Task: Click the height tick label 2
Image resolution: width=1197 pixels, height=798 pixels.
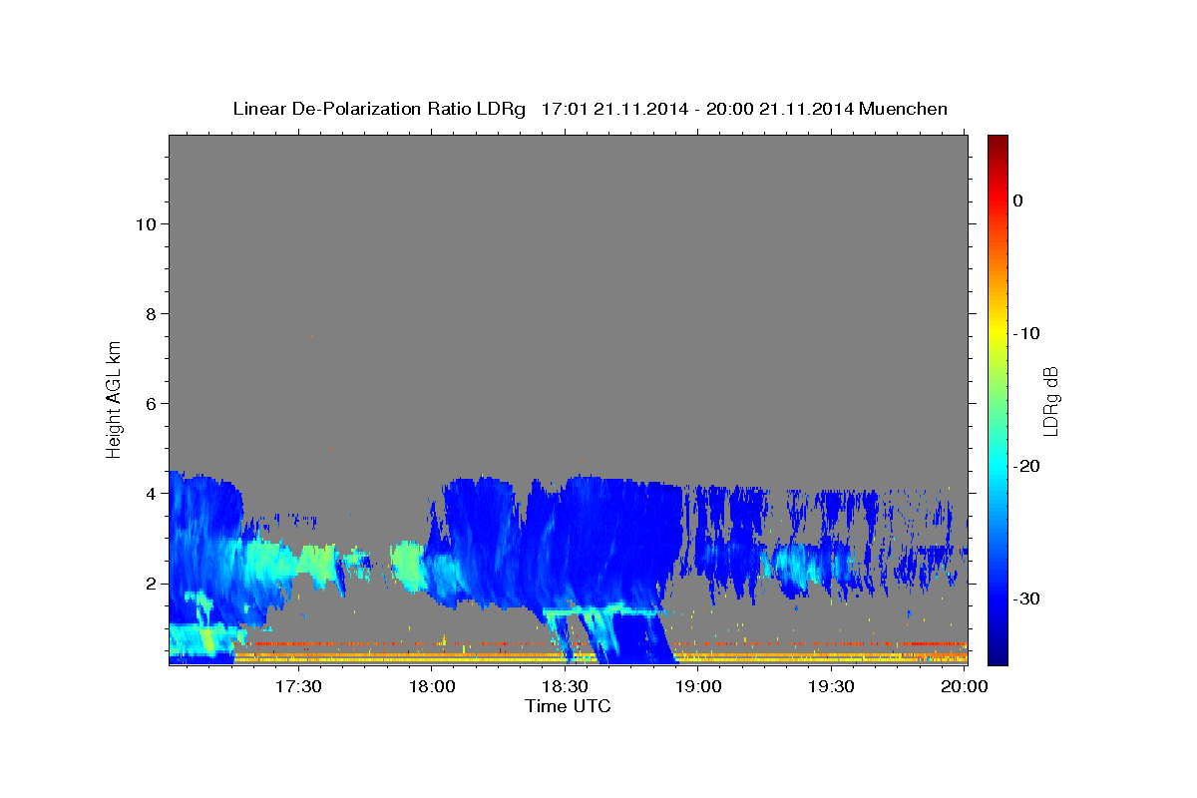Action: (x=150, y=584)
